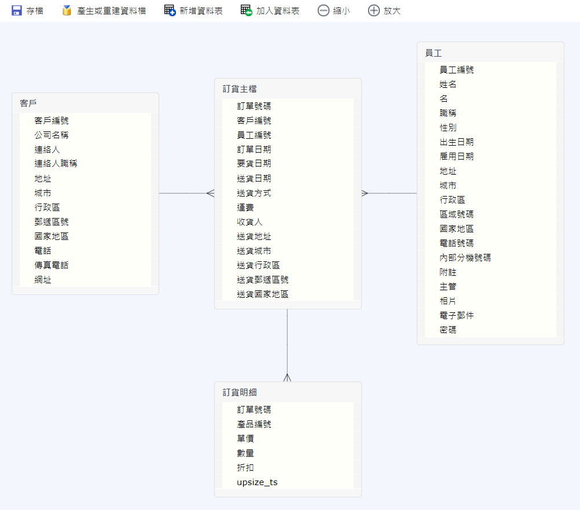
Task: Select 地址 field in 客戶 table
Action: point(86,179)
